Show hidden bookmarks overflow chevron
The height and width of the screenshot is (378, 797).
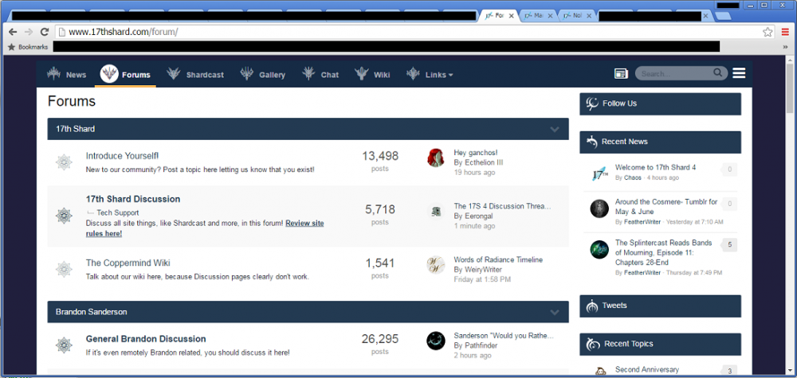(785, 47)
